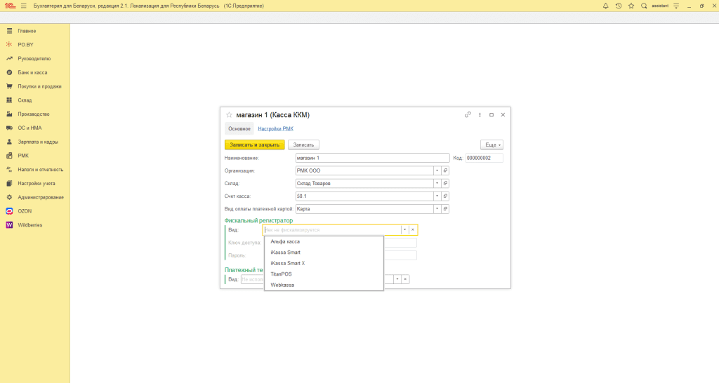This screenshot has height=383, width=719.
Task: Open the history clock icon
Action: pyautogui.click(x=618, y=6)
